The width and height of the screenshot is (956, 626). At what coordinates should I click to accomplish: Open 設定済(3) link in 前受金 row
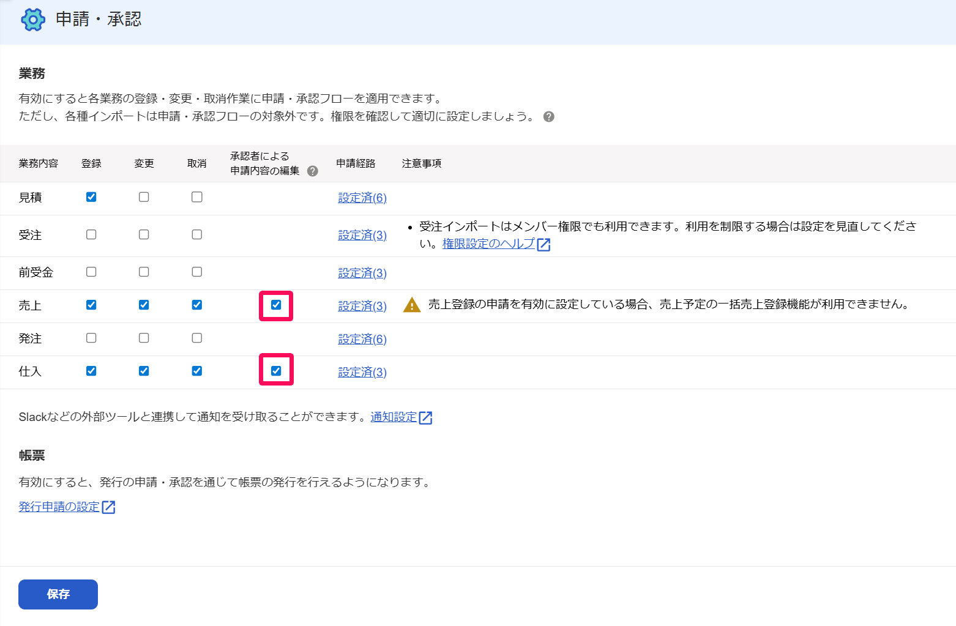point(362,273)
